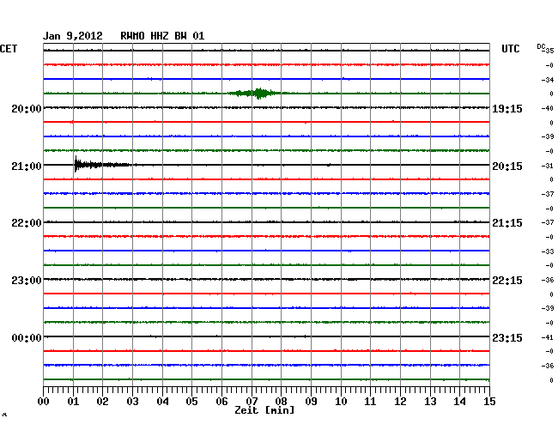Image resolution: width=558 pixels, height=424 pixels.
Task: Select minute 13 on the Zeit axis
Action: tap(430, 402)
